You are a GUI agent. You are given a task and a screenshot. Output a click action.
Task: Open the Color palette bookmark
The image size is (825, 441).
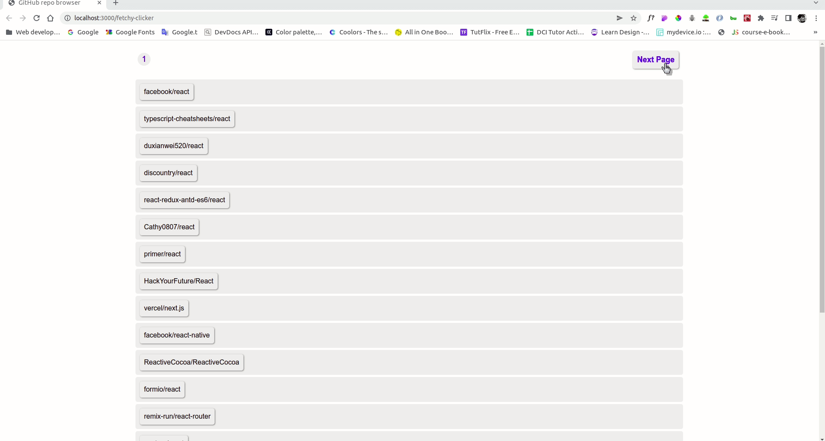tap(294, 32)
